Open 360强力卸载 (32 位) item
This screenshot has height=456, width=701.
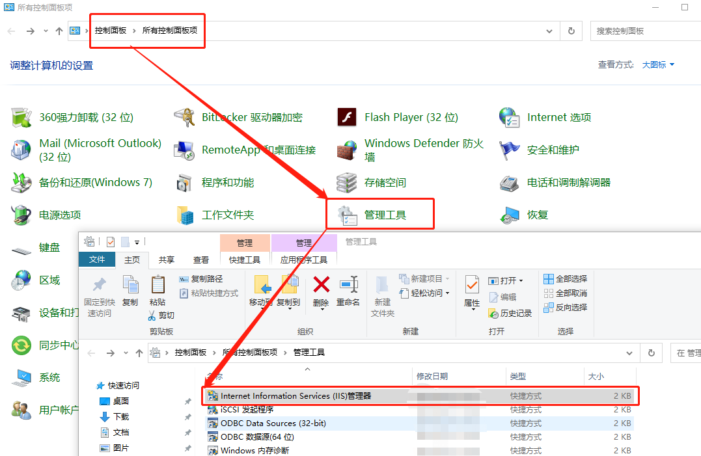pyautogui.click(x=72, y=118)
